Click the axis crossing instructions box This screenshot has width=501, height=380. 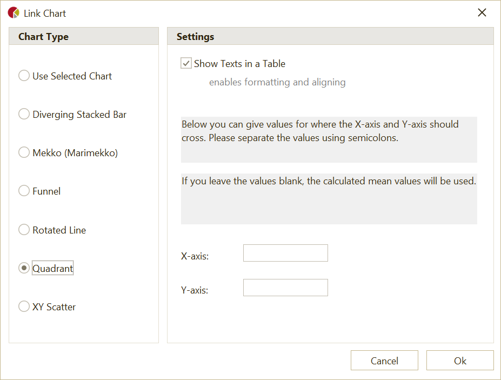tap(329, 138)
